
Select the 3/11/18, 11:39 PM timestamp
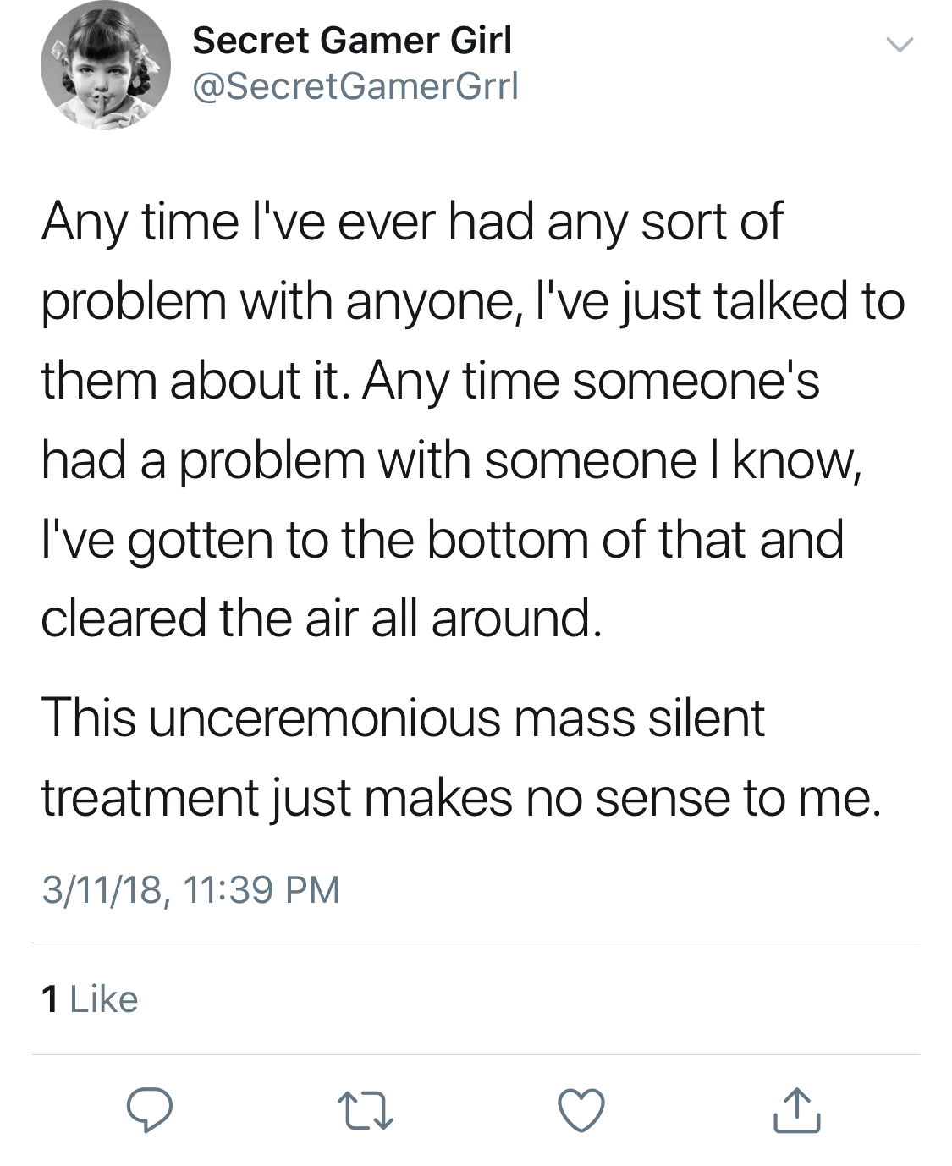190,889
